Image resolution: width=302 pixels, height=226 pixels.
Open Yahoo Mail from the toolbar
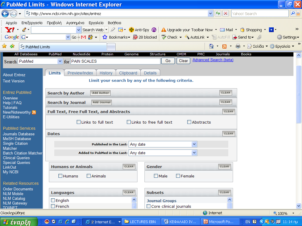pos(226,30)
